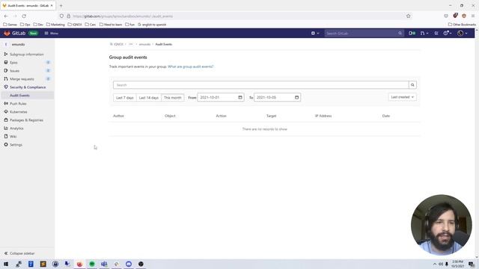The width and height of the screenshot is (479, 269).
Task: Show hidden system tray icons
Action: tap(434, 264)
